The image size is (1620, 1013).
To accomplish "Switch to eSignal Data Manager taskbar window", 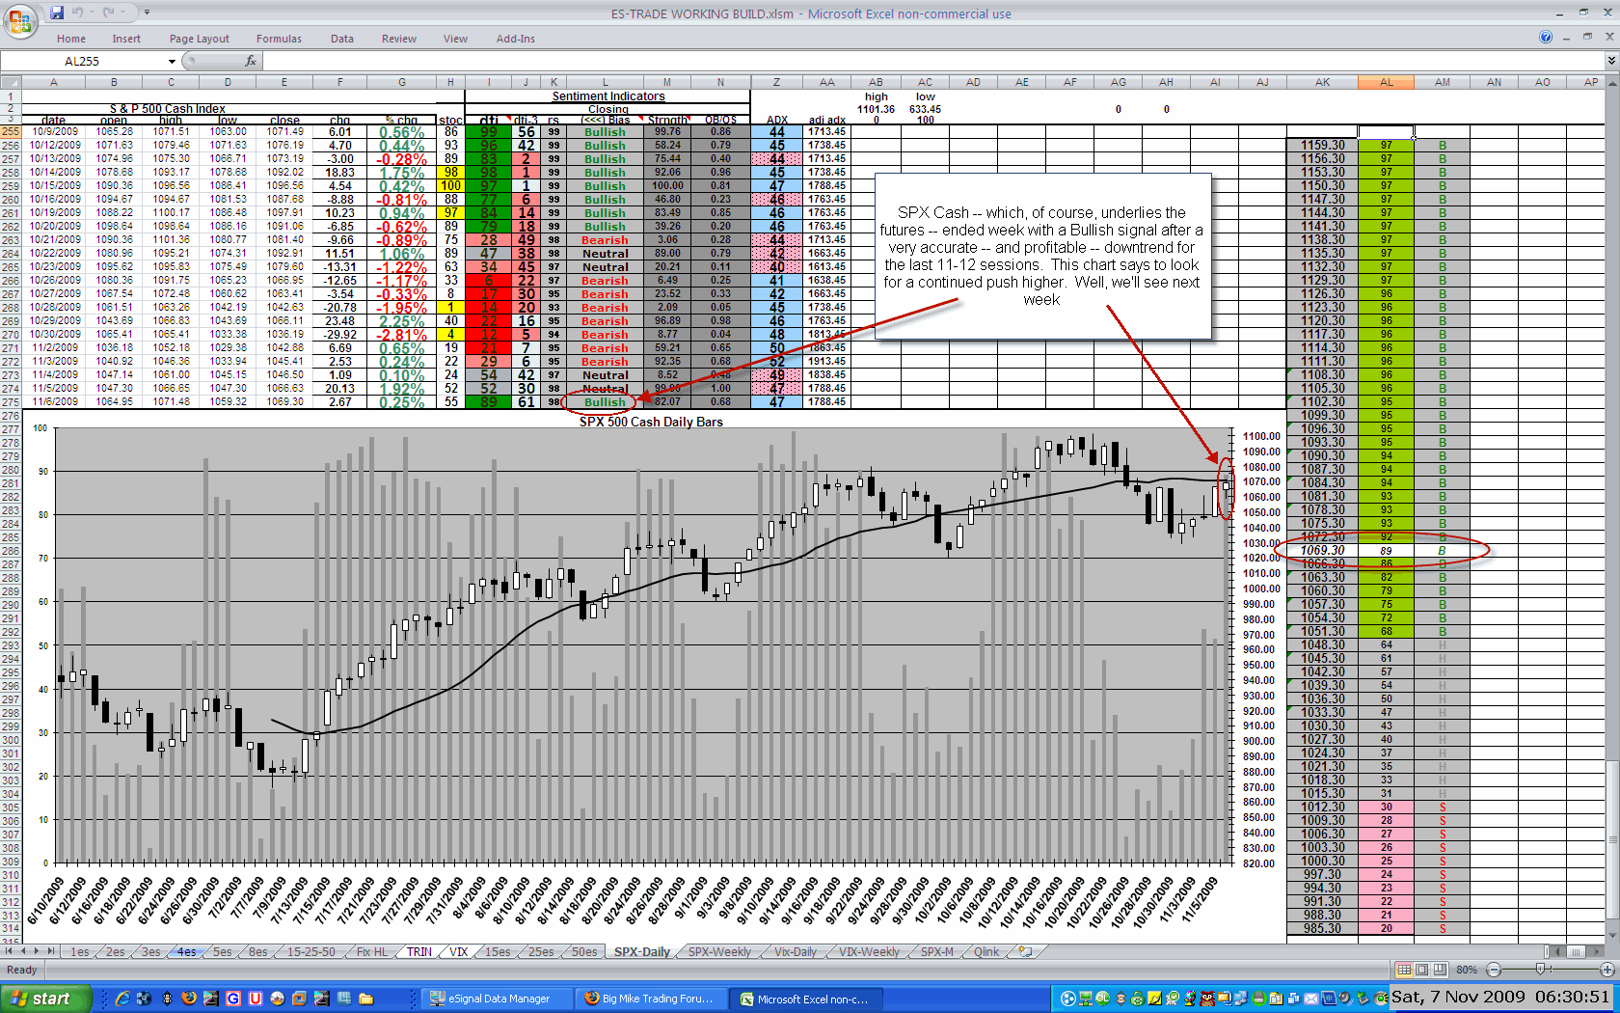I will point(498,999).
